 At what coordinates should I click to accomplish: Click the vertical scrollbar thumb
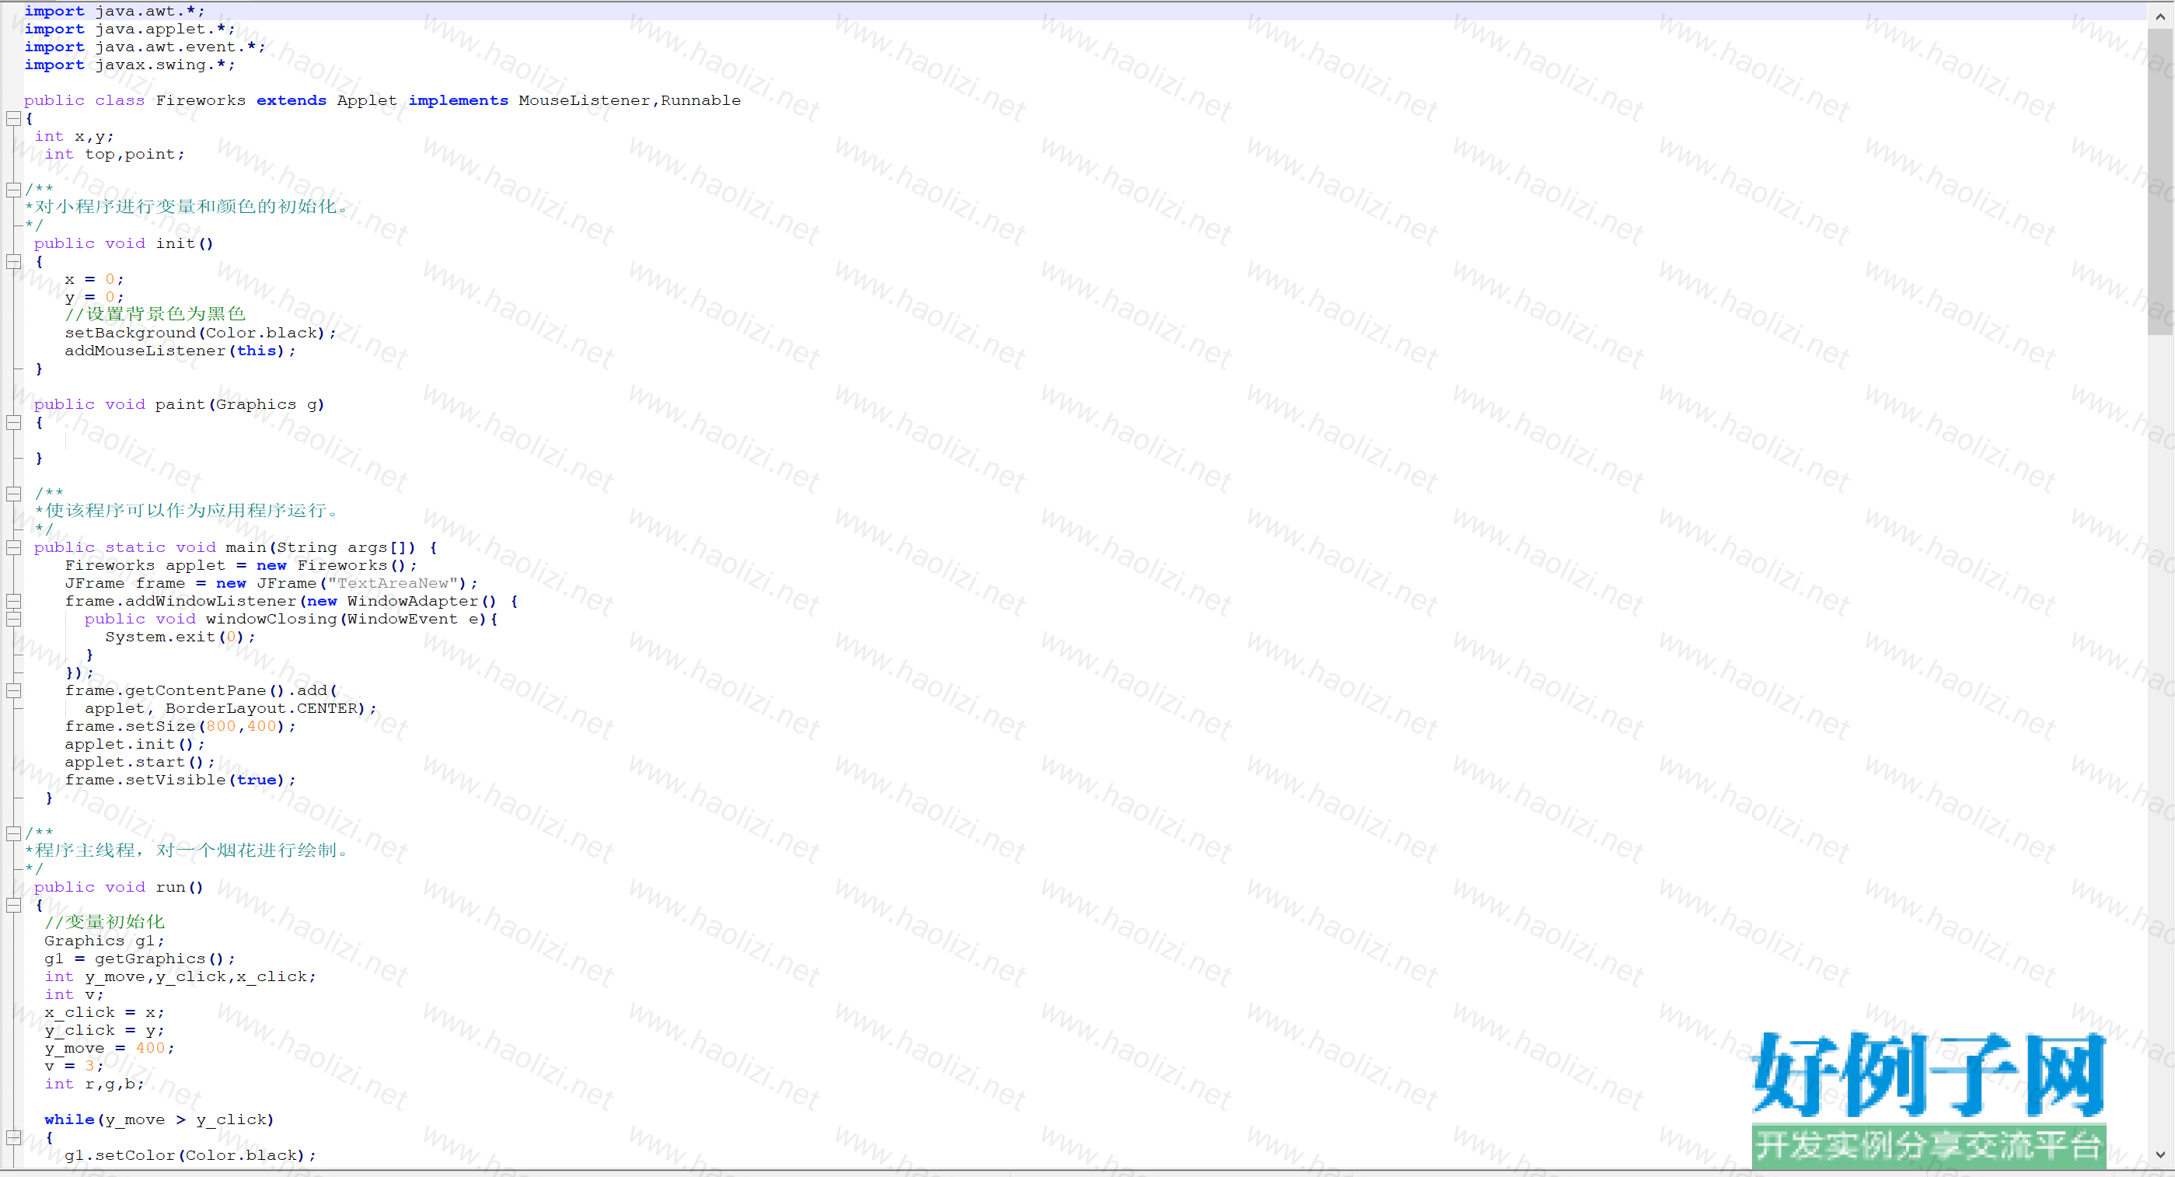click(2159, 182)
